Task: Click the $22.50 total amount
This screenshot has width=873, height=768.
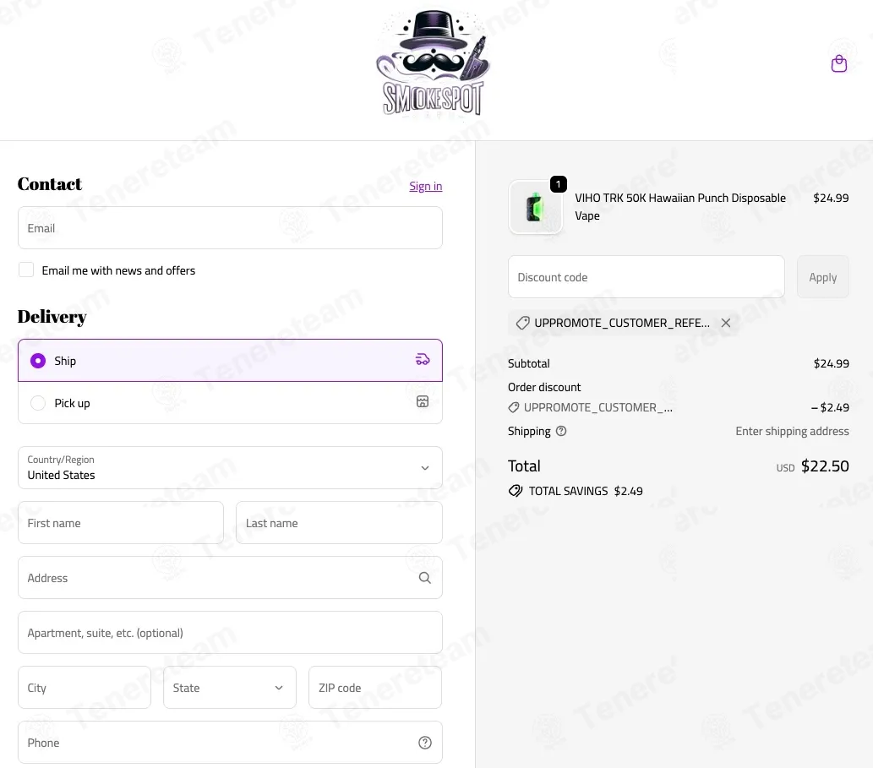Action: pos(825,466)
